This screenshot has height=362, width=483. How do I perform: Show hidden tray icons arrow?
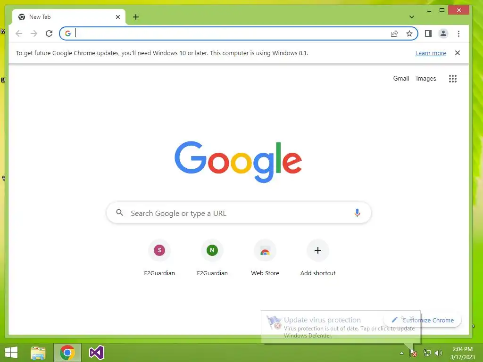pyautogui.click(x=401, y=353)
